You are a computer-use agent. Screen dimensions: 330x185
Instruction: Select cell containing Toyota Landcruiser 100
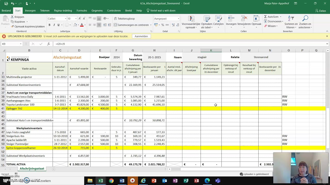pyautogui.click(x=29, y=105)
